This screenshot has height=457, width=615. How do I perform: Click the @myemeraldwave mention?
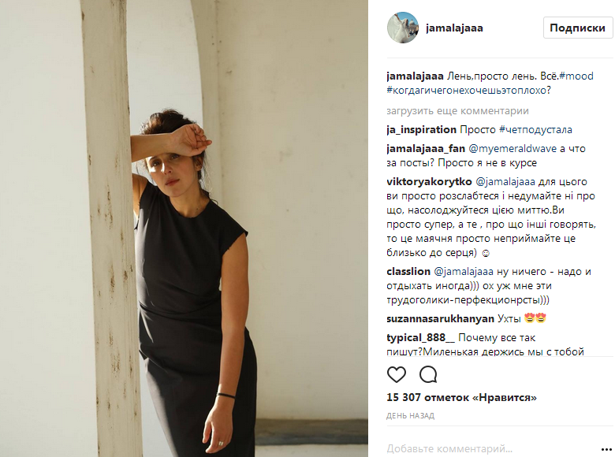[512, 149]
